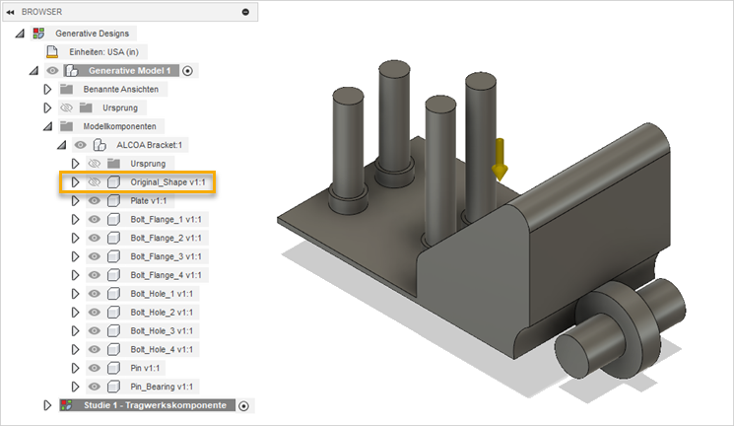
Task: Select the Pin v1:1 label
Action: [145, 368]
